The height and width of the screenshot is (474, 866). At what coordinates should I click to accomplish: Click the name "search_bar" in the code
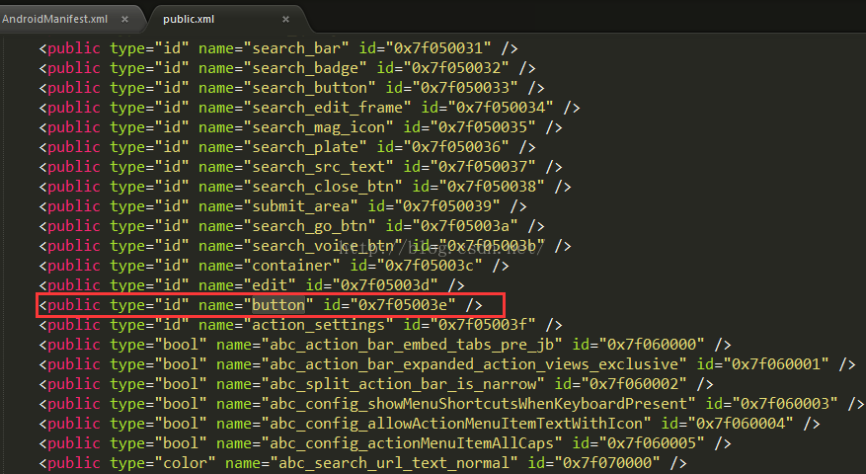(x=296, y=48)
